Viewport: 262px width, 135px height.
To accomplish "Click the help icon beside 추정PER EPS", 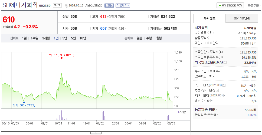I will (x=217, y=90).
